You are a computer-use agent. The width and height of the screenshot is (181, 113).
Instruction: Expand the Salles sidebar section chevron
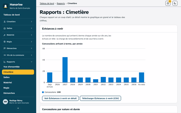[x=31, y=28]
